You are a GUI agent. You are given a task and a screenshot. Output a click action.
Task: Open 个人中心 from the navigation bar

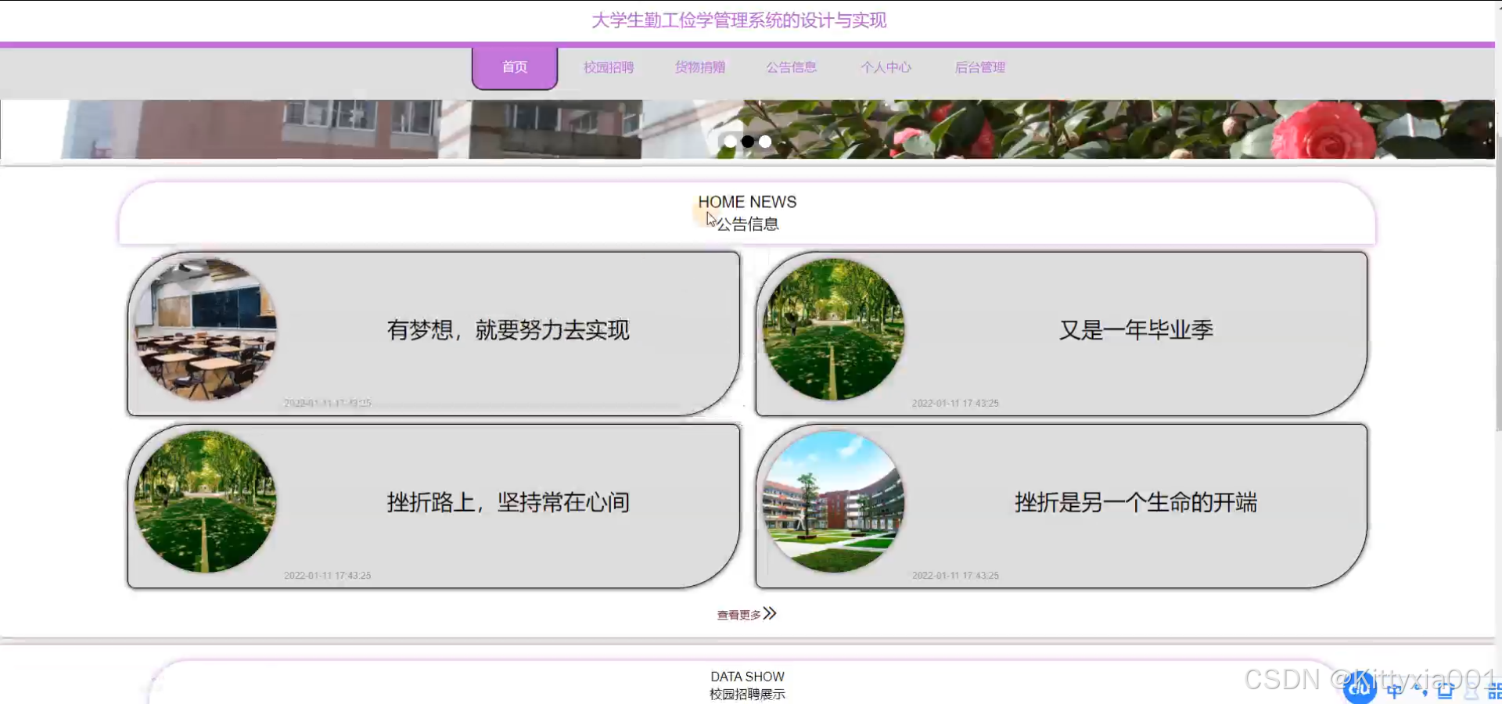[886, 68]
